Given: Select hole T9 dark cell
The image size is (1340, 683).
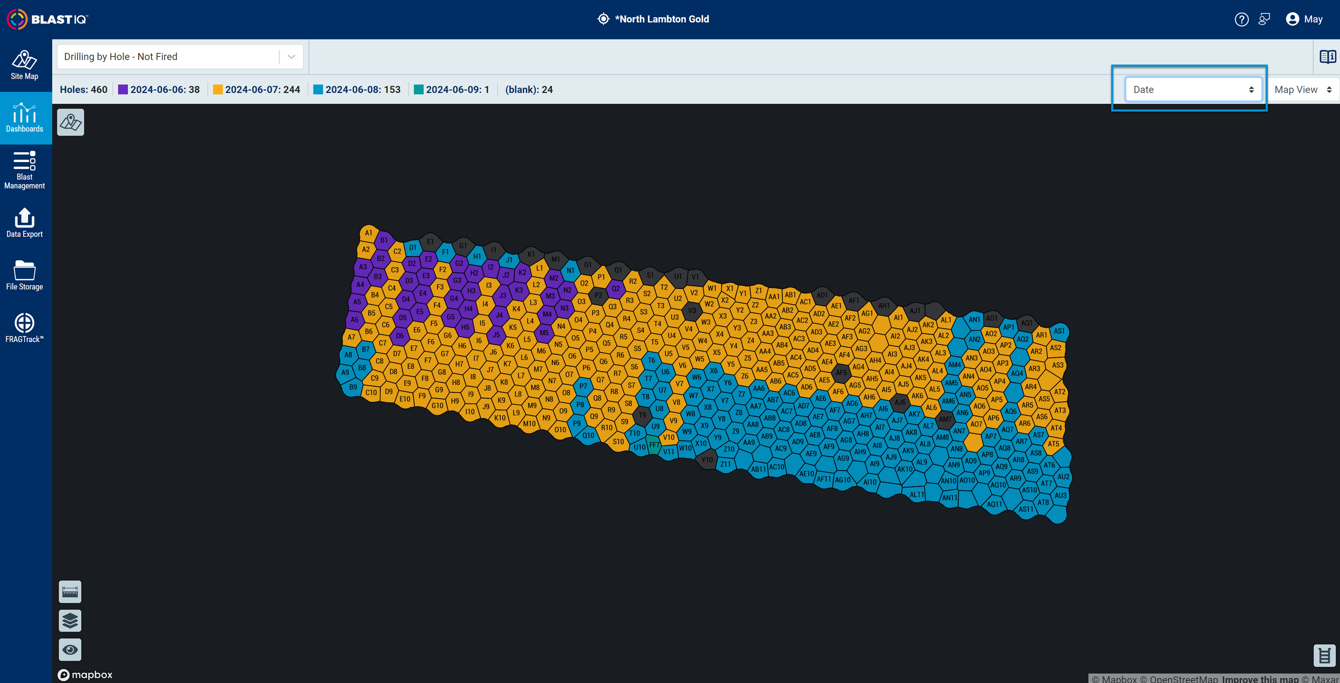Looking at the screenshot, I should pyautogui.click(x=642, y=415).
